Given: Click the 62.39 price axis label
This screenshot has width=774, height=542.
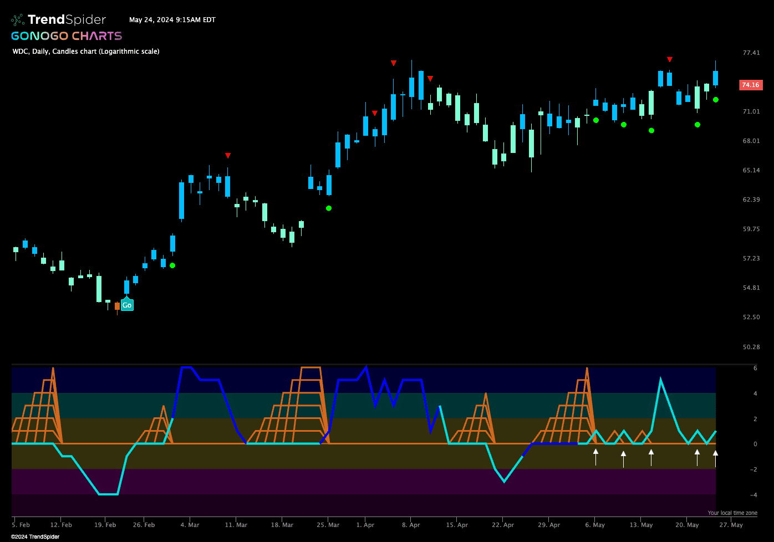Looking at the screenshot, I should [x=751, y=200].
